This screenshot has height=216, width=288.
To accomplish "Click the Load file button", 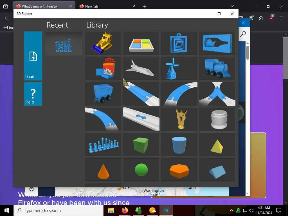I will (x=33, y=56).
